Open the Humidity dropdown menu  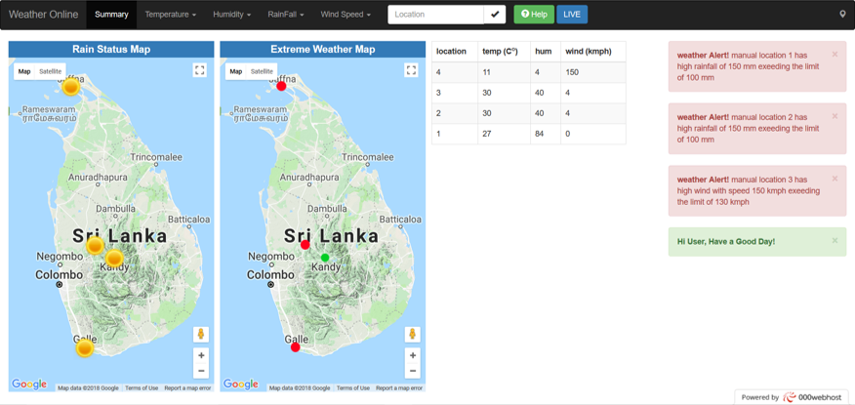point(231,15)
